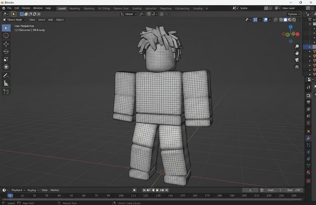The height and width of the screenshot is (205, 316).
Task: Toggle viewport gizmos display
Action: point(255,20)
